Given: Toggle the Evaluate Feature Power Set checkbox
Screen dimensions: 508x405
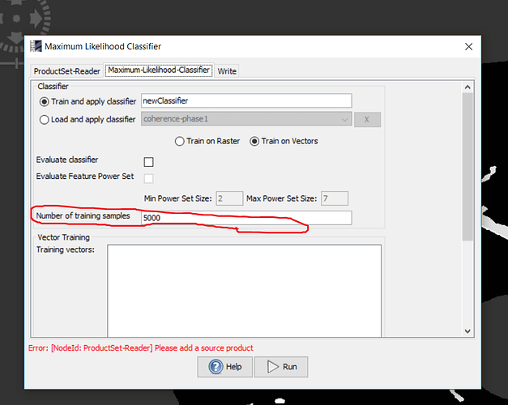Looking at the screenshot, I should point(149,178).
